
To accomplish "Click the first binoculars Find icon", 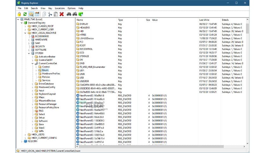I will (69, 14).
